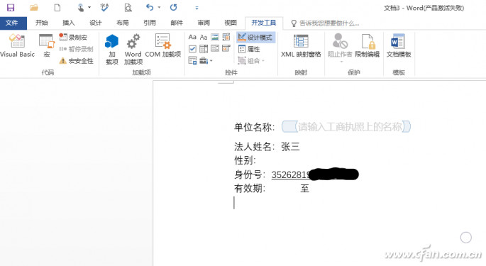Switch to the 开始 tab
This screenshot has width=486, height=266.
pyautogui.click(x=41, y=23)
